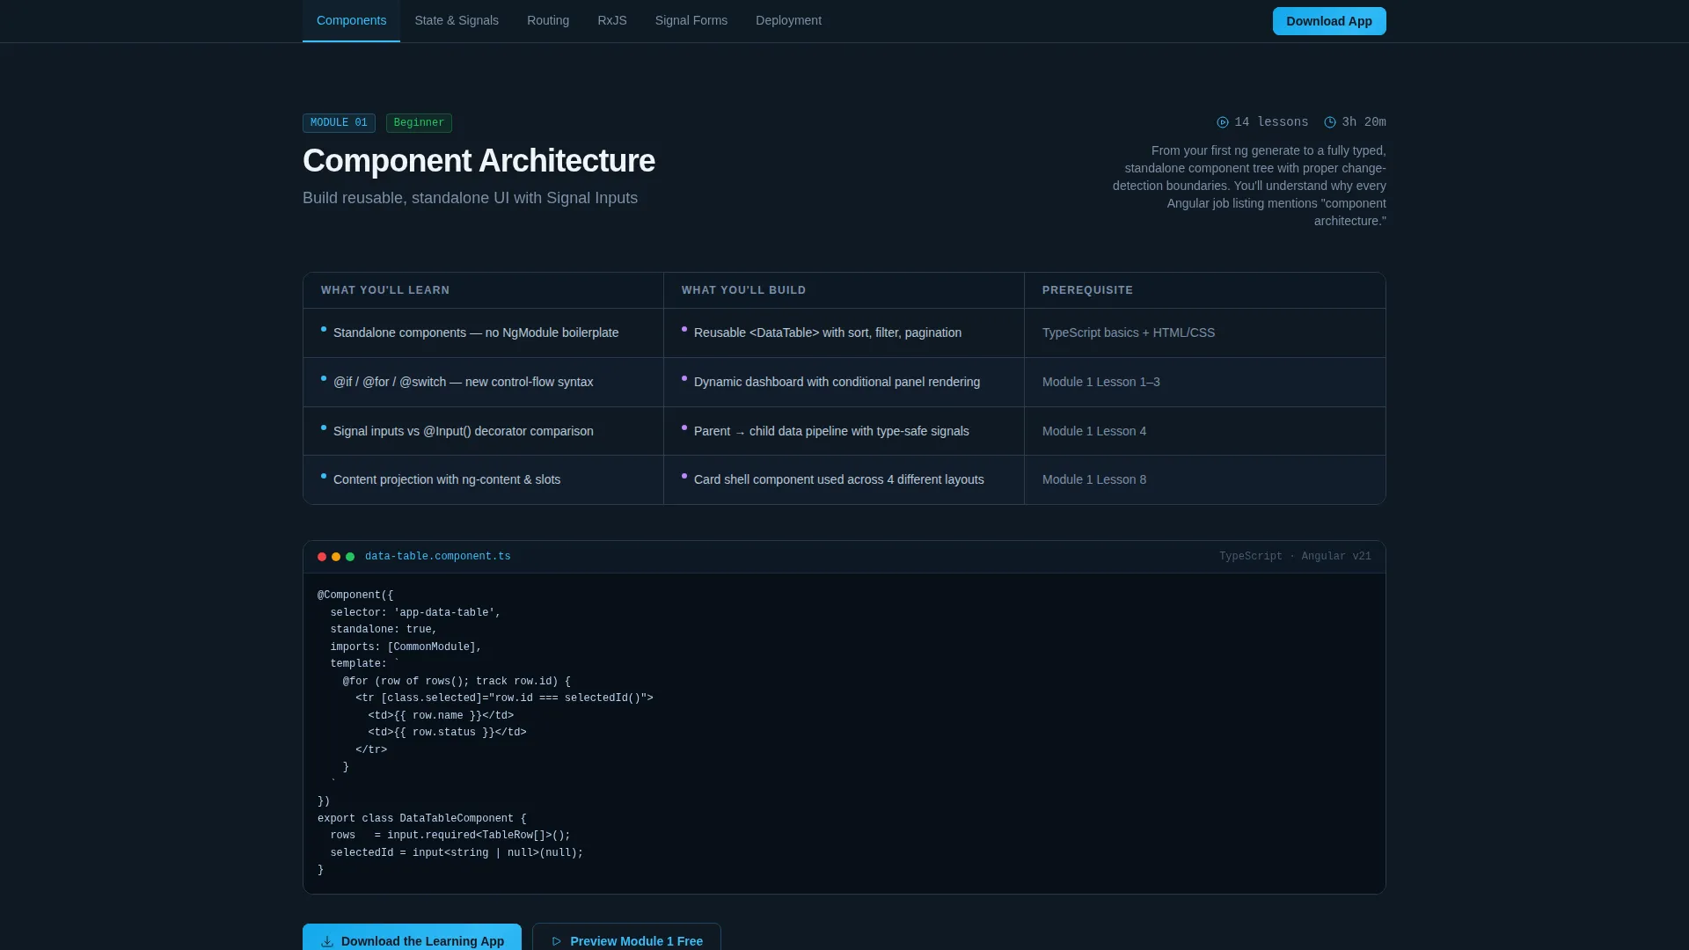Click the lessons play-circle icon
Image resolution: width=1689 pixels, height=950 pixels.
pos(1223,122)
